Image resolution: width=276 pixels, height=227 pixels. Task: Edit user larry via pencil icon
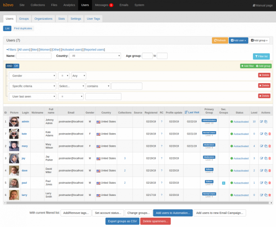pyautogui.click(x=261, y=195)
